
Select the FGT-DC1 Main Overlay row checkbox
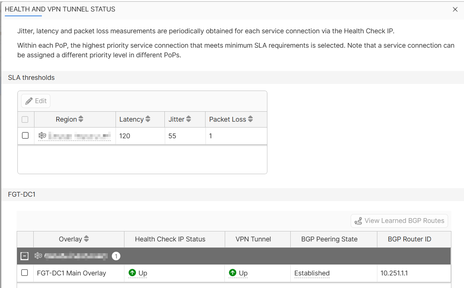(x=25, y=272)
